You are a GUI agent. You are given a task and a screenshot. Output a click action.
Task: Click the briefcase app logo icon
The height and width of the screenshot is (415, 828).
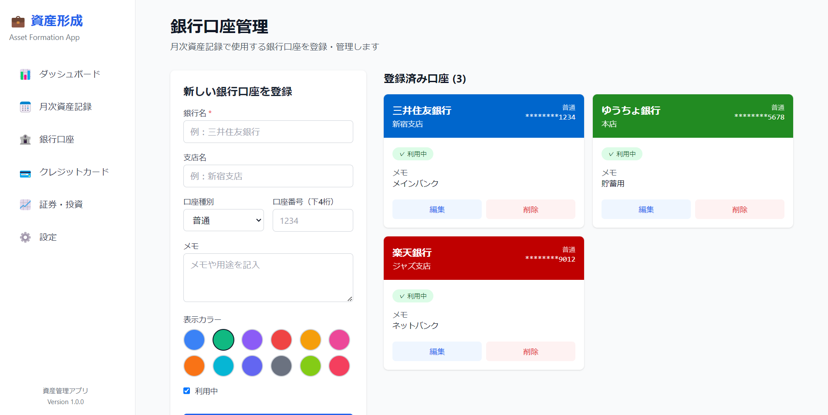[x=17, y=20]
